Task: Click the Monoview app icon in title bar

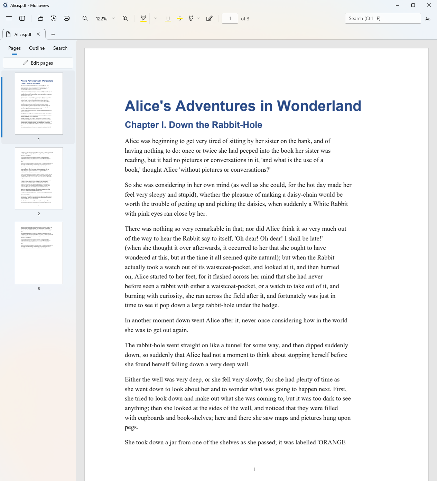Action: (x=6, y=5)
